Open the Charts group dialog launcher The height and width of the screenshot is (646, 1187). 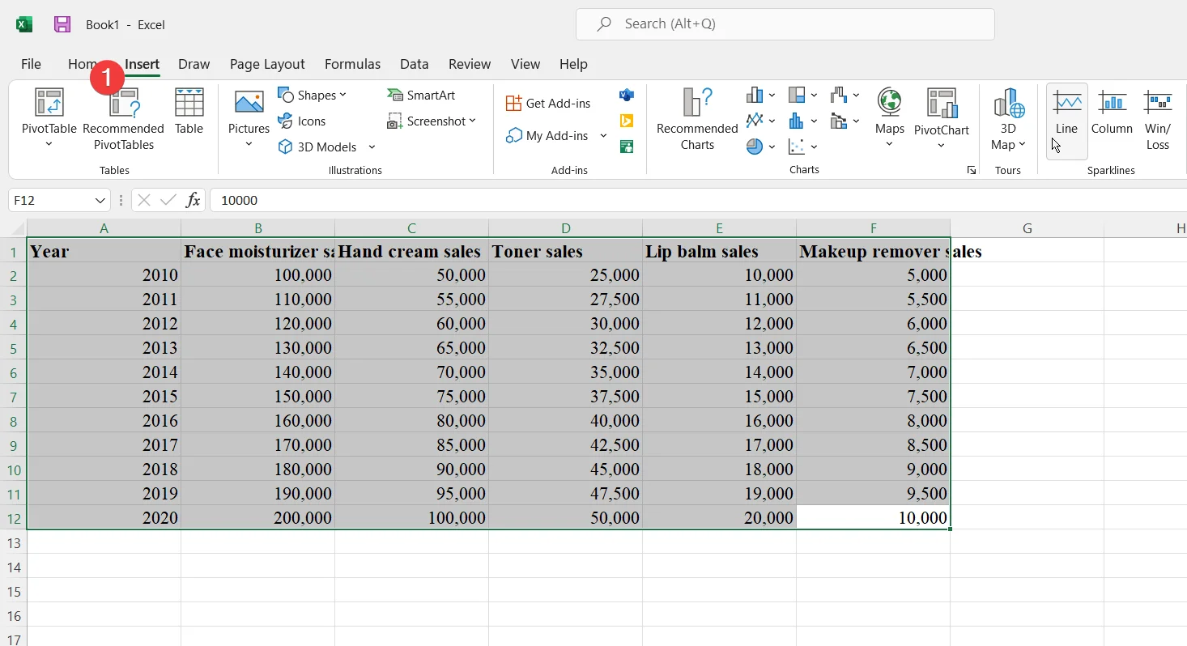pos(971,170)
